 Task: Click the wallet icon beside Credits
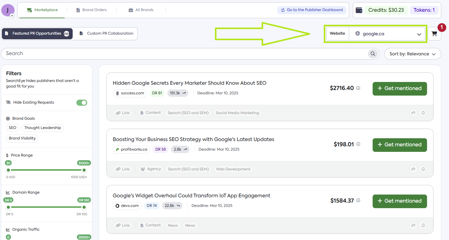[359, 10]
